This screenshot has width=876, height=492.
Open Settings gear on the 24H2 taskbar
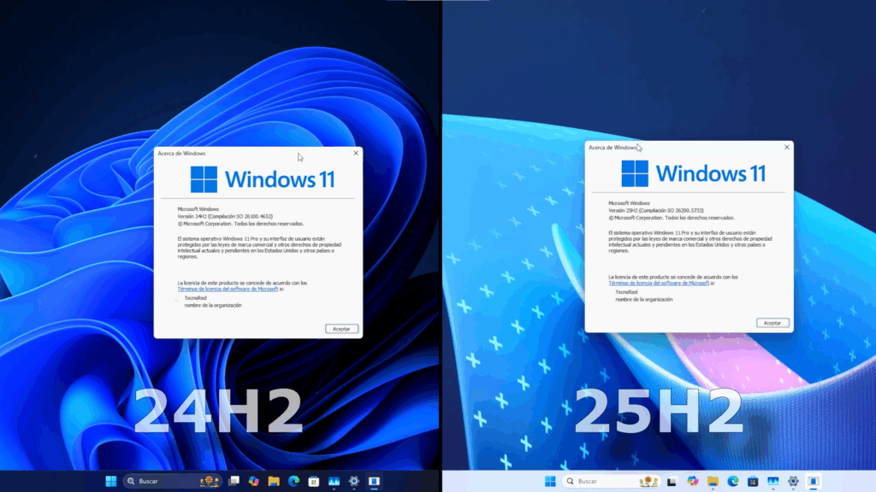point(354,481)
